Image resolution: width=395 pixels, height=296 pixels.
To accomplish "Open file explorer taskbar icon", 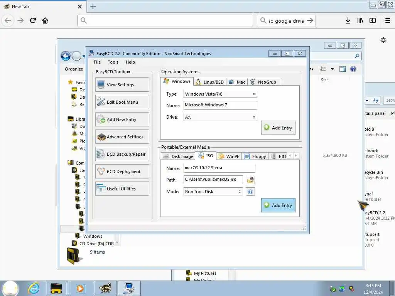I will [56, 288].
